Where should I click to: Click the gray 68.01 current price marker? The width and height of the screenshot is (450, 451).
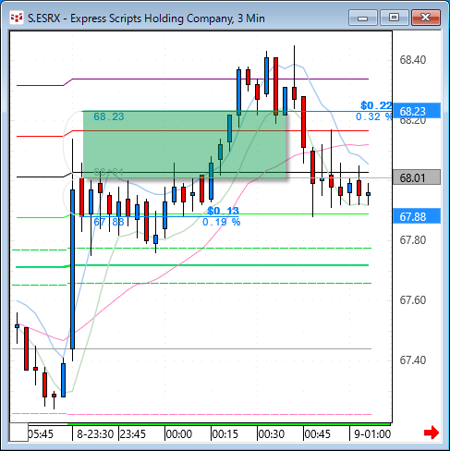[417, 177]
